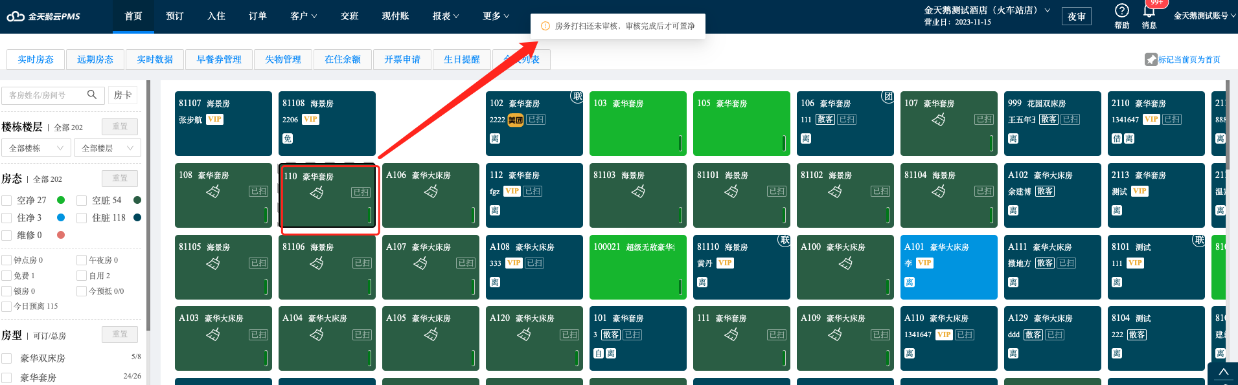This screenshot has height=385, width=1238.
Task: Click the filter sidebar vertical scrollbar
Action: [x=148, y=206]
